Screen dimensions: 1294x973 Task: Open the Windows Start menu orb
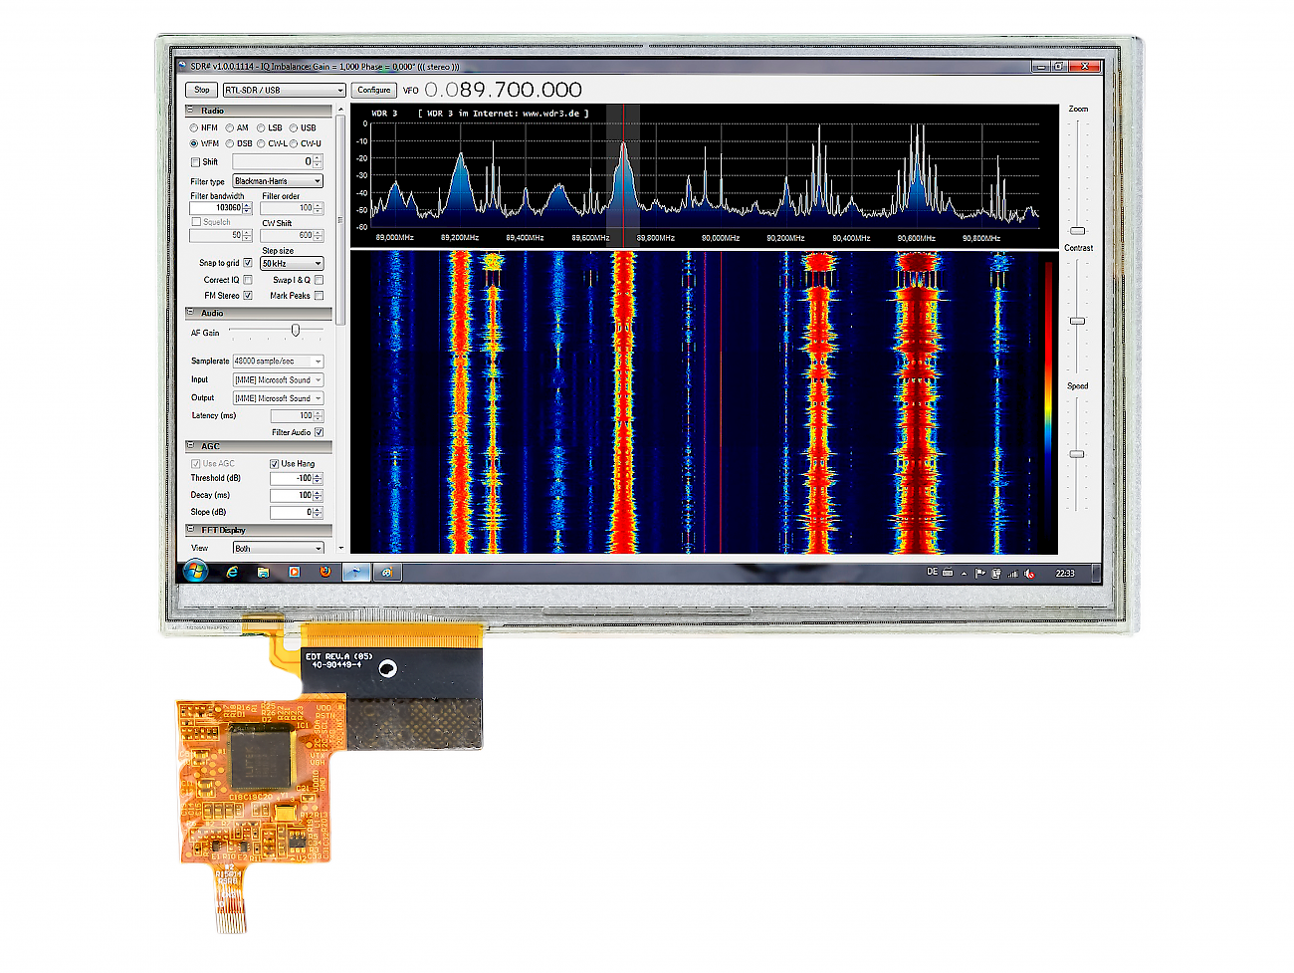(194, 572)
